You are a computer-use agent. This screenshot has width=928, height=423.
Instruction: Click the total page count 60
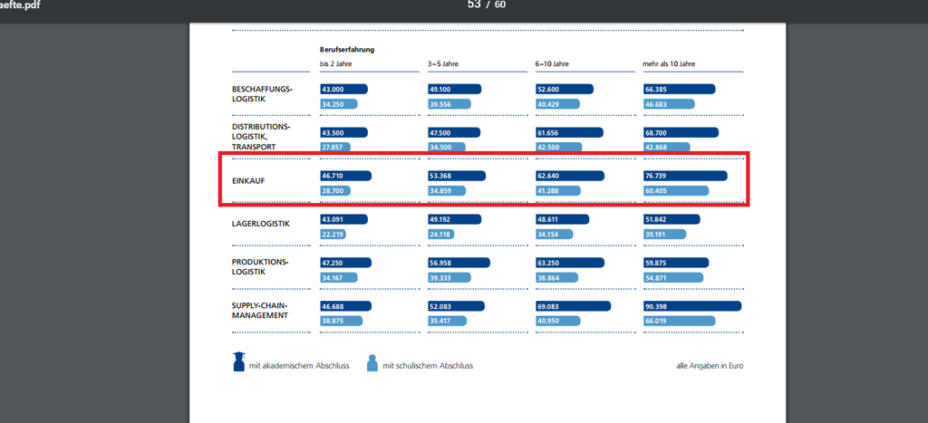tap(500, 5)
